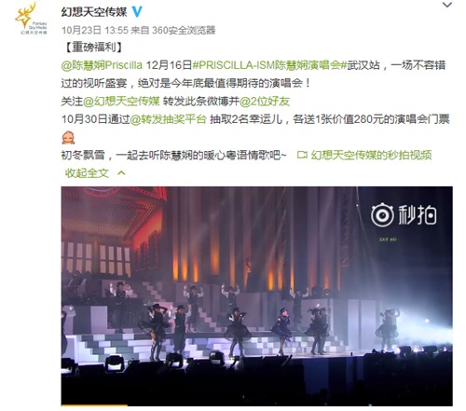Collapse the post with 收起全文
Viewport: 466px width, 411px height.
[x=87, y=173]
